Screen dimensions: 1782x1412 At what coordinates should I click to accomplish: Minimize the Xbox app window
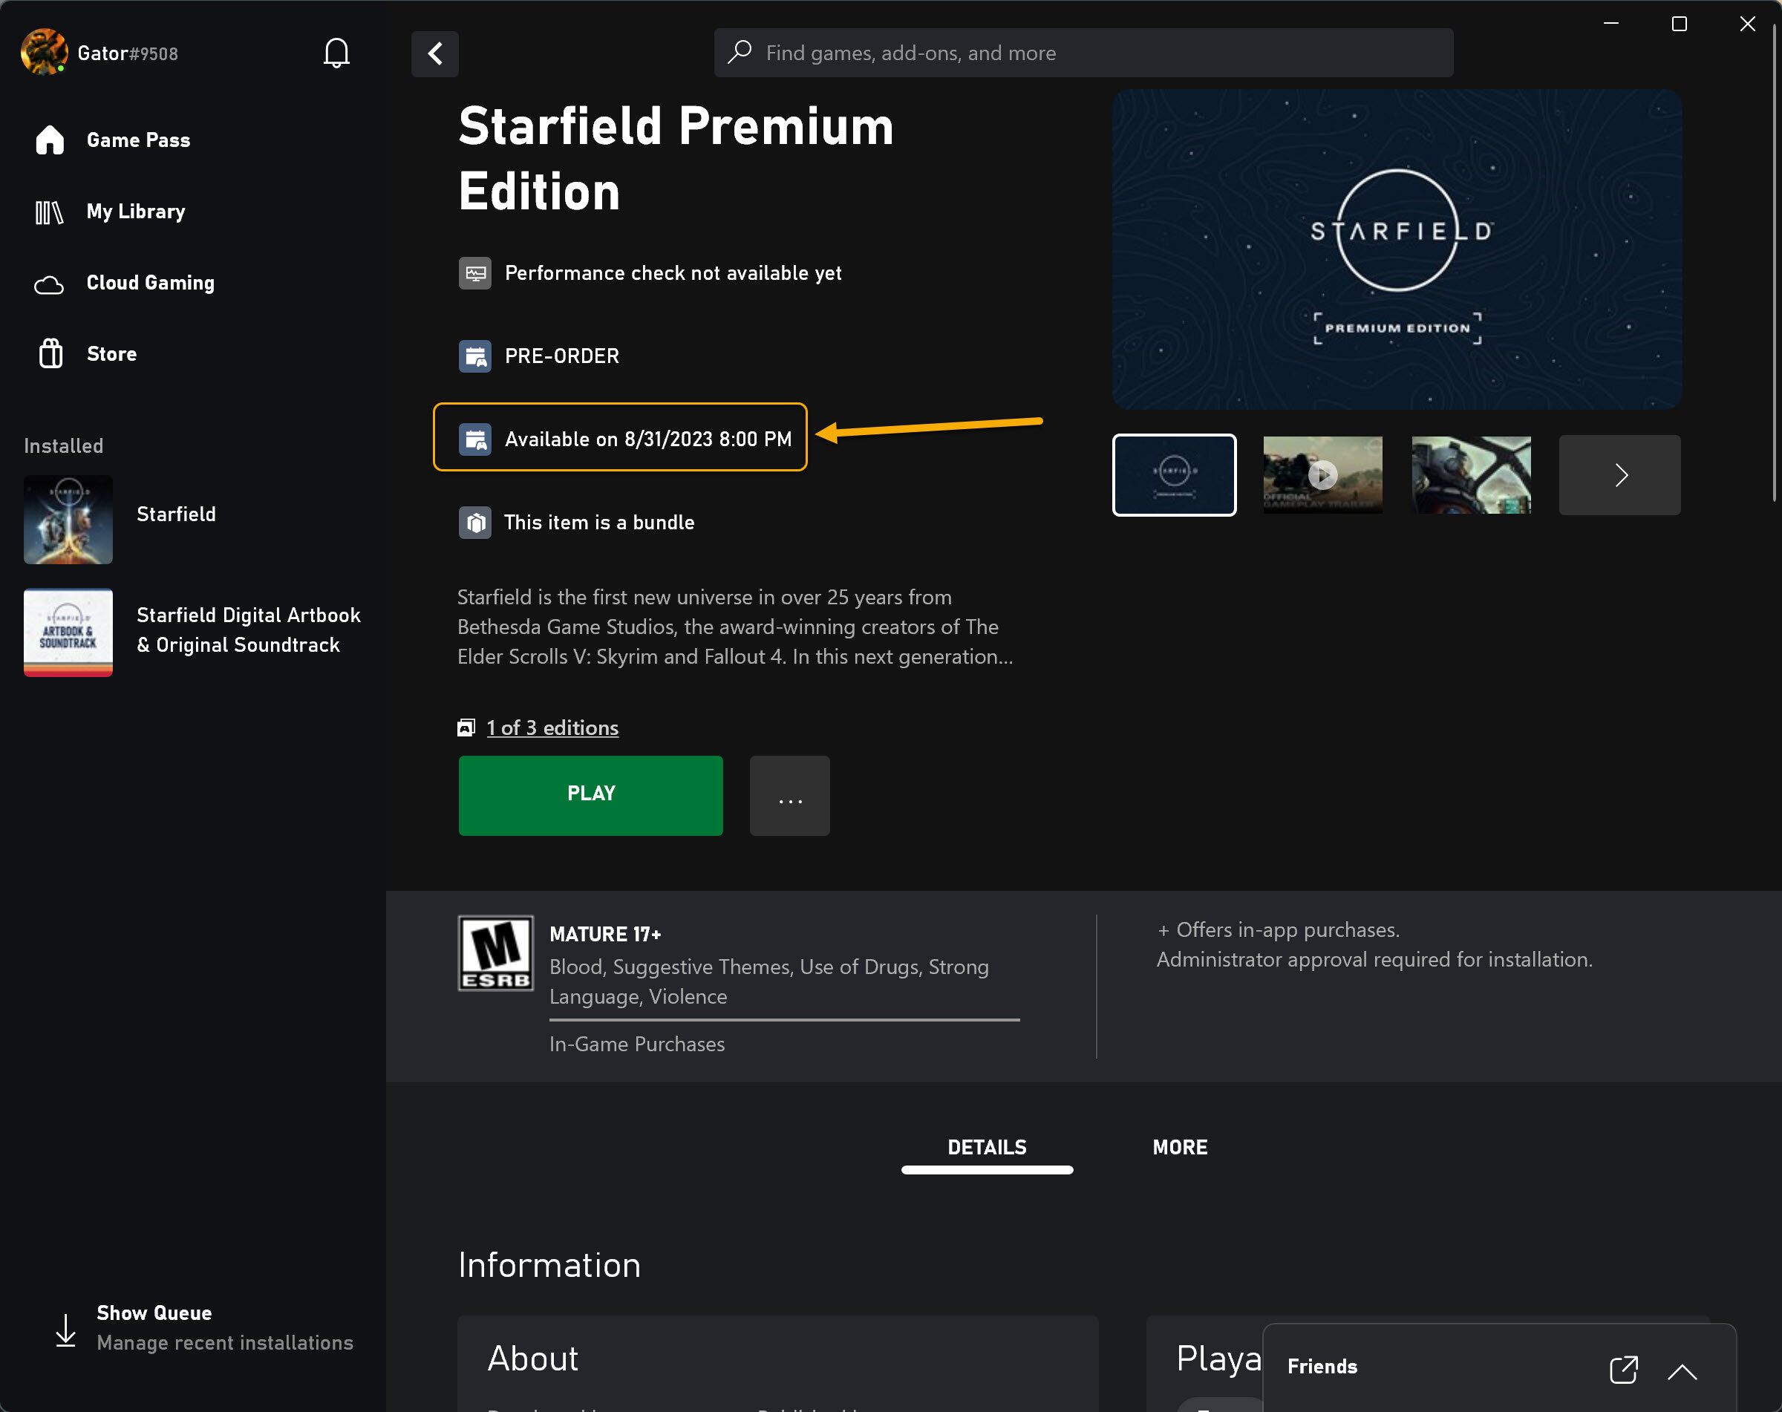pyautogui.click(x=1611, y=24)
